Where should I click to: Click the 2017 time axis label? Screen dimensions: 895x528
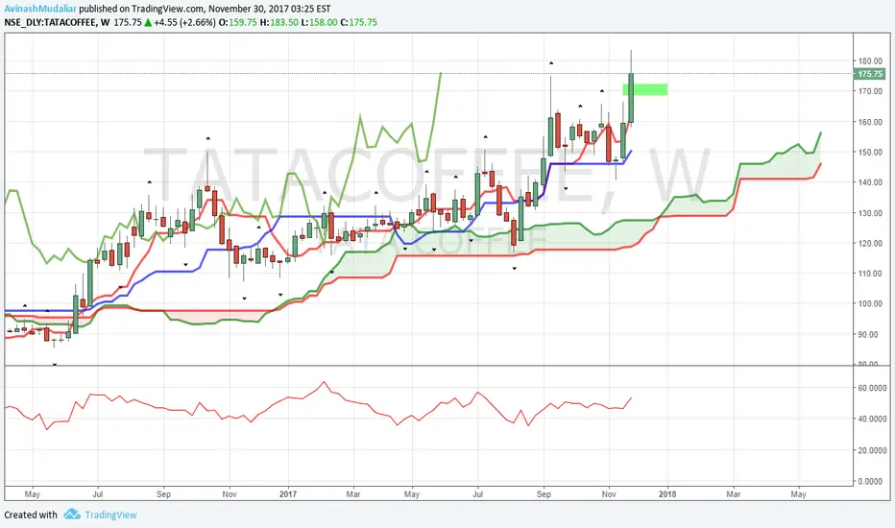pyautogui.click(x=288, y=493)
